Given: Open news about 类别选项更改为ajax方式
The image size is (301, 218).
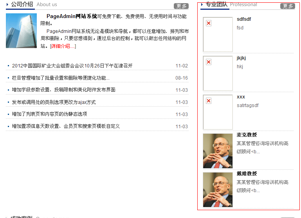Looking at the screenshot, I should point(54,102).
